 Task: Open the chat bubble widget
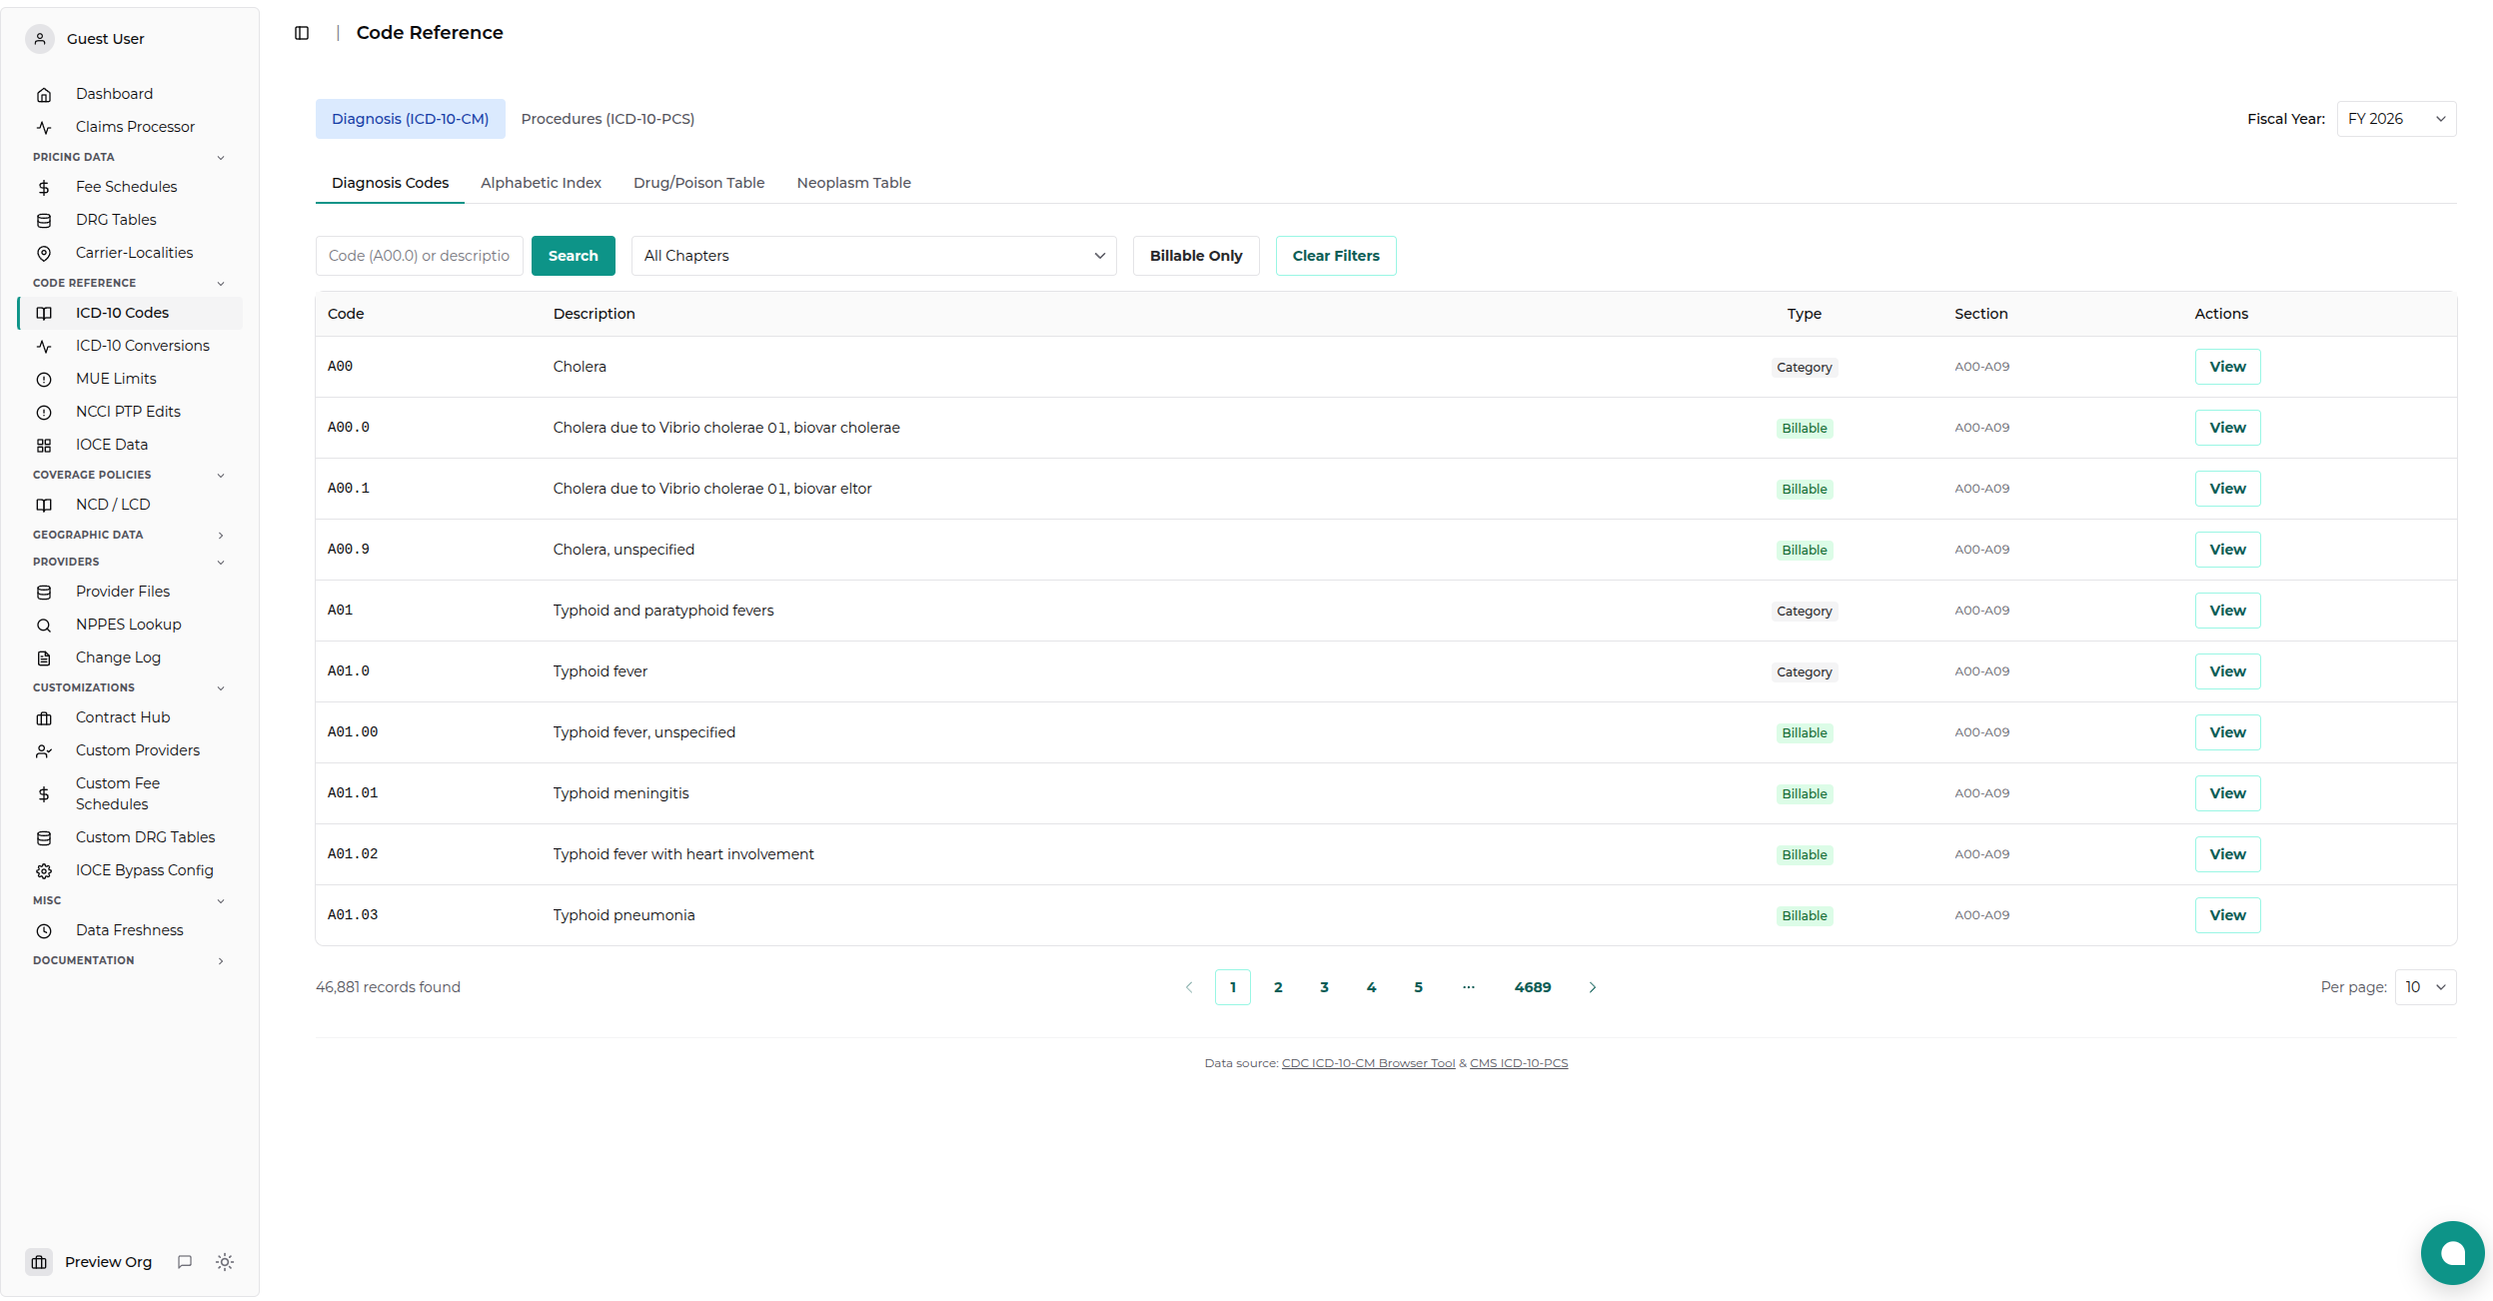tap(2453, 1253)
